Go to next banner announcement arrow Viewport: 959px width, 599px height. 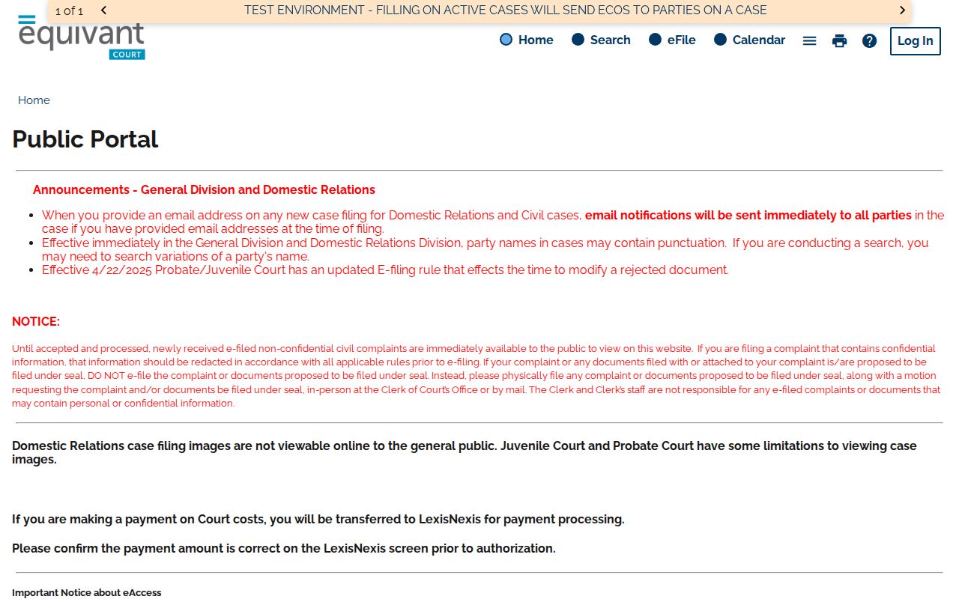click(x=902, y=10)
